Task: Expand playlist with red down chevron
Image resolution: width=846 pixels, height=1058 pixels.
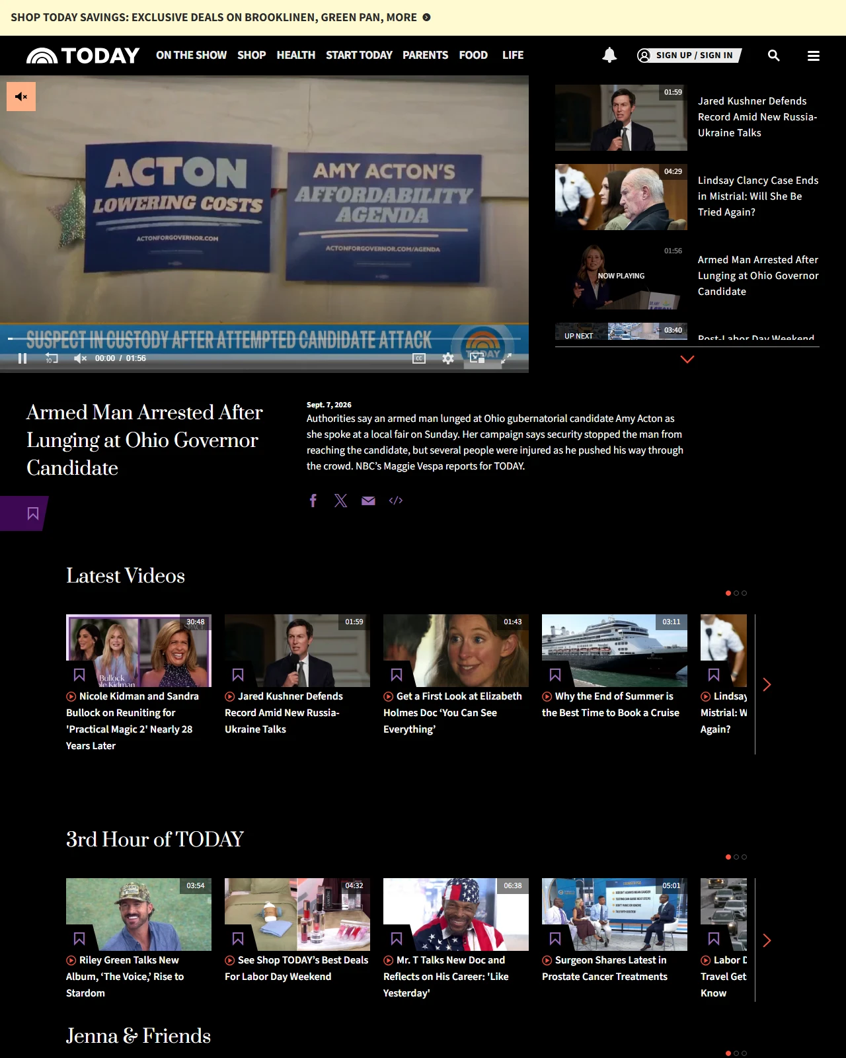Action: coord(687,359)
